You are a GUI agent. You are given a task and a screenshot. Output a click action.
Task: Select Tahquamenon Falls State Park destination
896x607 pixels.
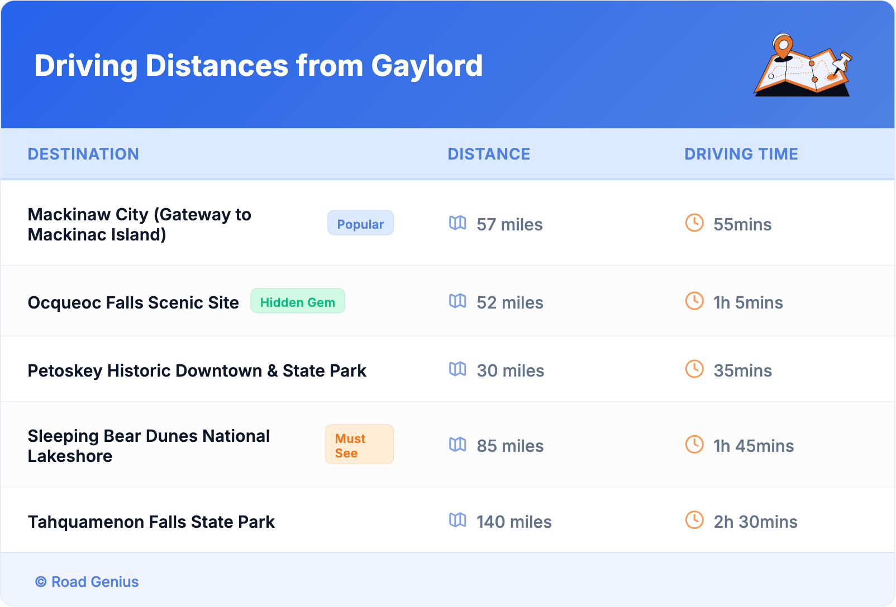pyautogui.click(x=151, y=522)
